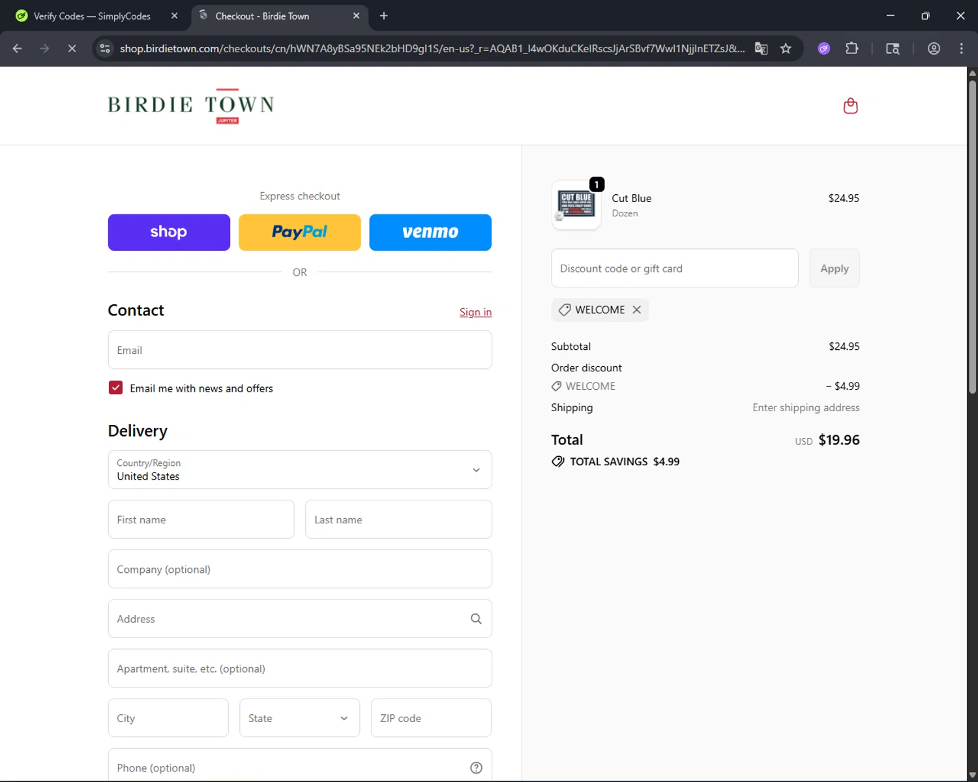Click the scrollbar down arrow
This screenshot has height=782, width=978.
point(972,775)
